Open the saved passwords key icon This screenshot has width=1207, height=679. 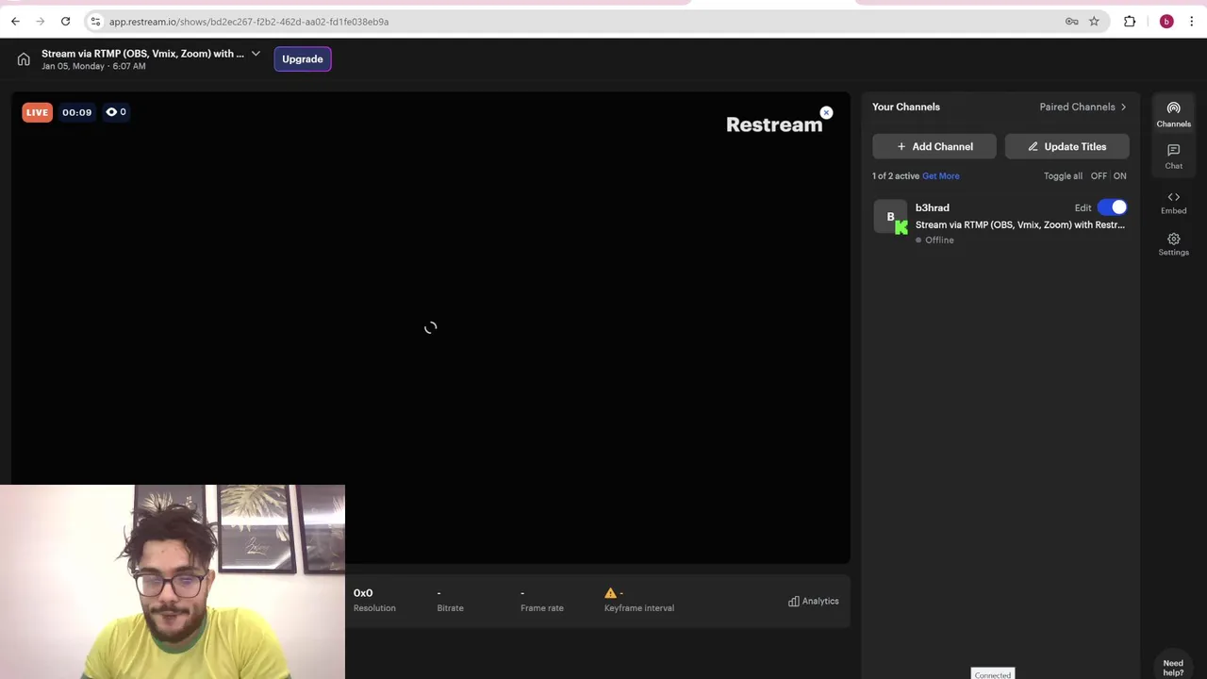1072,22
